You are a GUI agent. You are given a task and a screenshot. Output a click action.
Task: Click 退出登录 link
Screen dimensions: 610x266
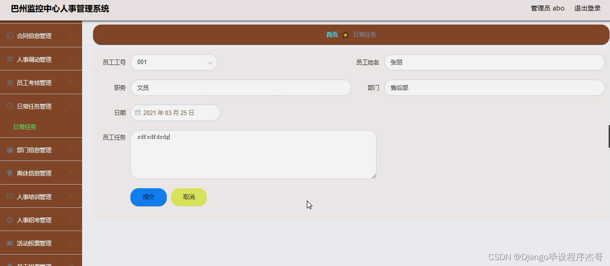587,8
